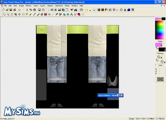The image size is (166, 120).
Task: Pick a color from the rainbow panel
Action: [x=160, y=30]
